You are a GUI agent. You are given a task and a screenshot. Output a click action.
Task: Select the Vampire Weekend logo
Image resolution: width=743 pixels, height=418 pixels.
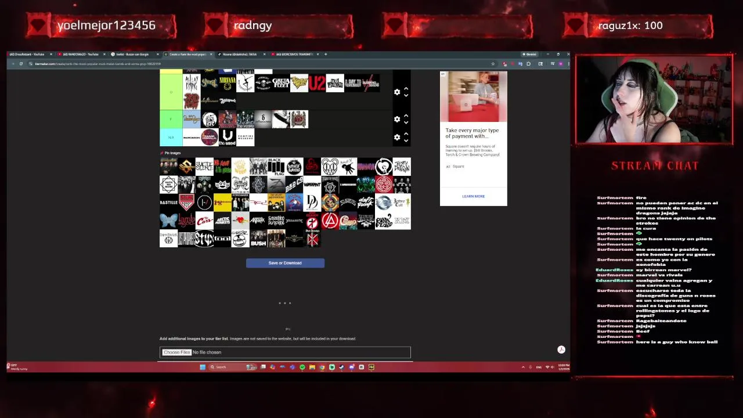point(246,137)
